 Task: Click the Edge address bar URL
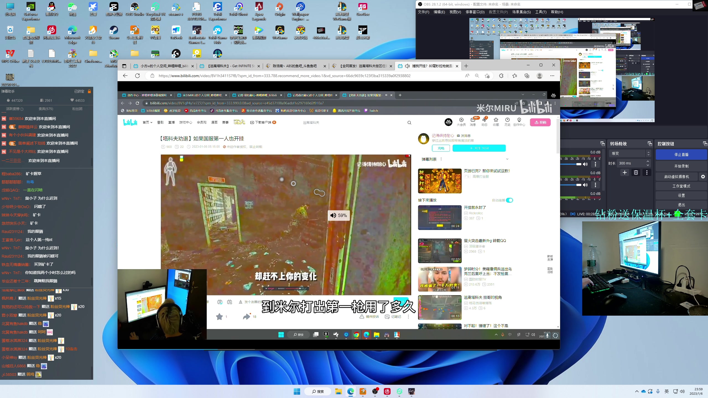[x=284, y=76]
